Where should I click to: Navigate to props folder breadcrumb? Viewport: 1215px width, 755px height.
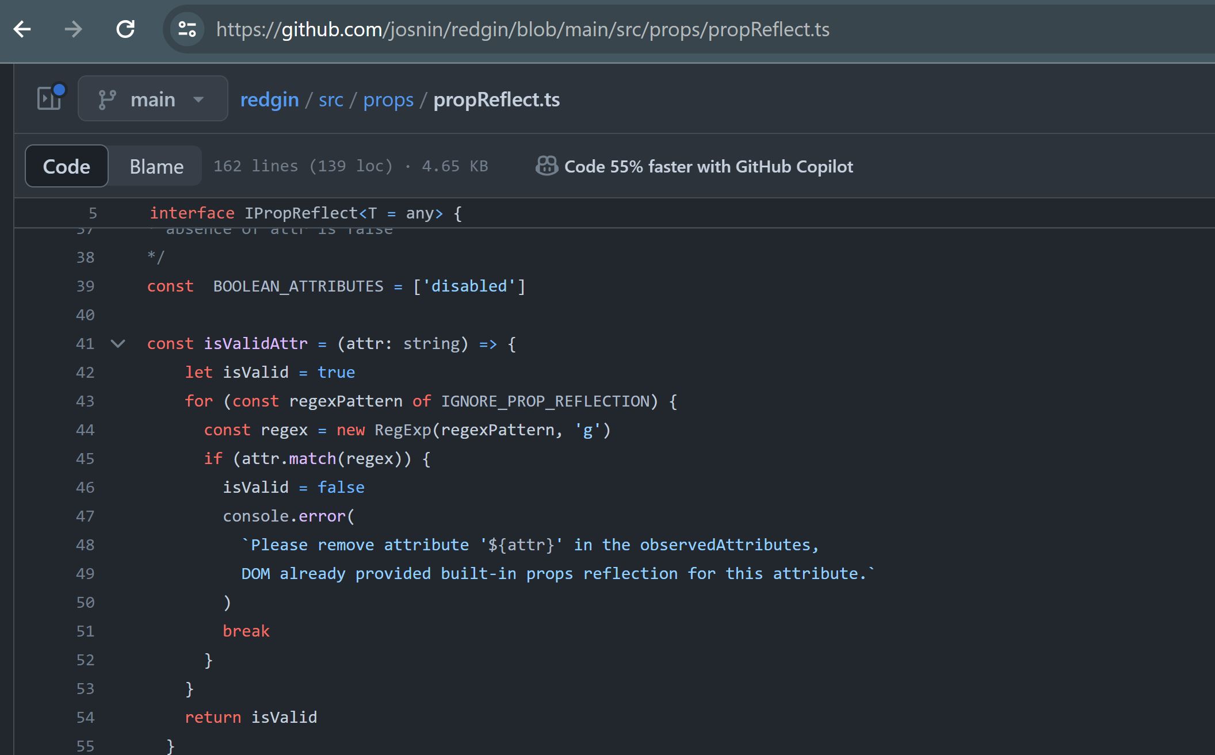(x=388, y=99)
